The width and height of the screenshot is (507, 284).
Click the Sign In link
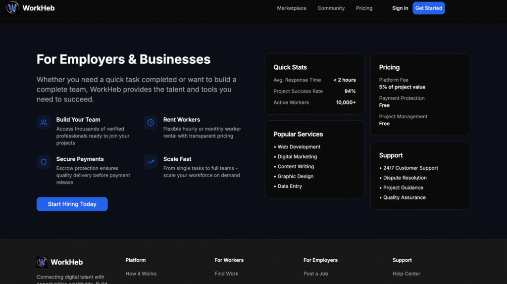coord(400,8)
